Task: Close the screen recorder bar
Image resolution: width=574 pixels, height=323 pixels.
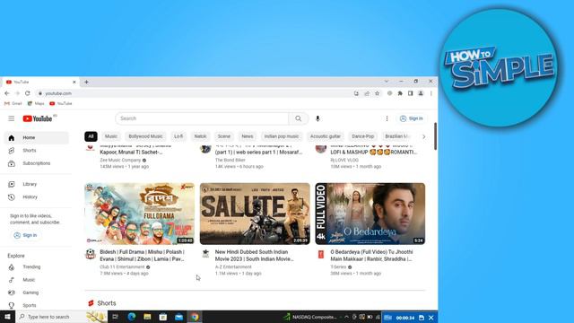Action: tap(431, 318)
